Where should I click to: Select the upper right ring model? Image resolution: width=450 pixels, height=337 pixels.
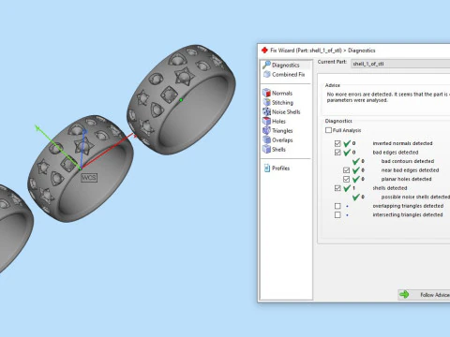pos(181,100)
